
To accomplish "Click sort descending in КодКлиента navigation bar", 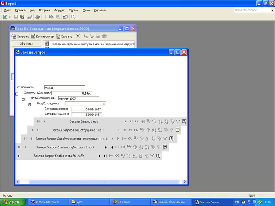I will click(x=141, y=156).
